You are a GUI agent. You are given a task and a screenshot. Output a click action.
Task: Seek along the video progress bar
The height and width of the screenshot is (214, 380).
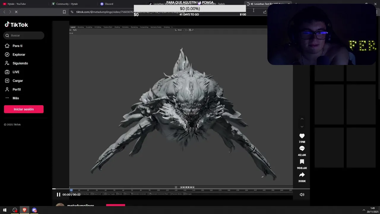(181, 189)
